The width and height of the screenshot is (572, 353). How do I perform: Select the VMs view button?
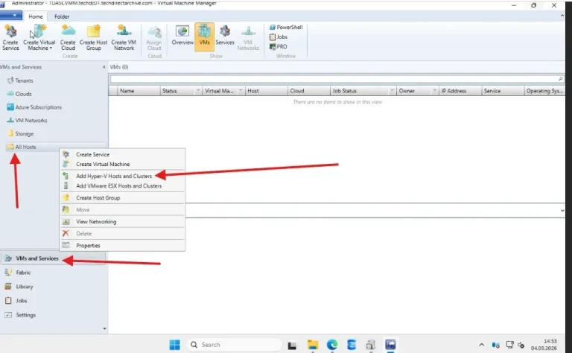point(204,36)
